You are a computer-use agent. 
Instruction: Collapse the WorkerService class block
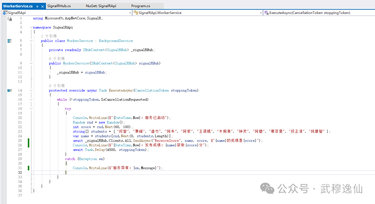31,41
